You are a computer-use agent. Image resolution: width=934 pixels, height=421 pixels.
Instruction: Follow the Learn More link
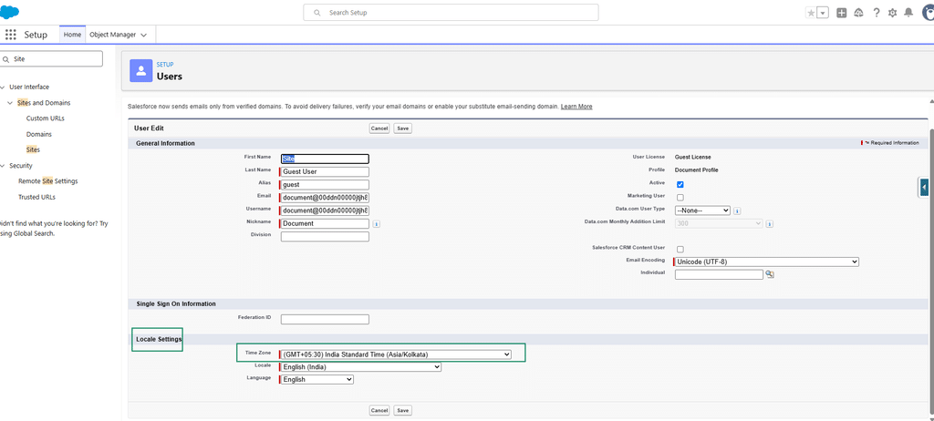576,107
